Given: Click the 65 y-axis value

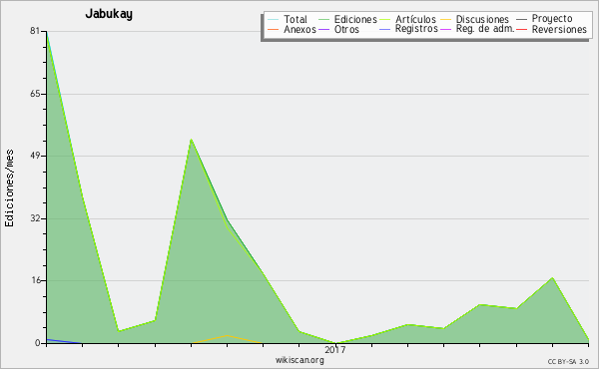Looking at the screenshot, I should coord(35,94).
